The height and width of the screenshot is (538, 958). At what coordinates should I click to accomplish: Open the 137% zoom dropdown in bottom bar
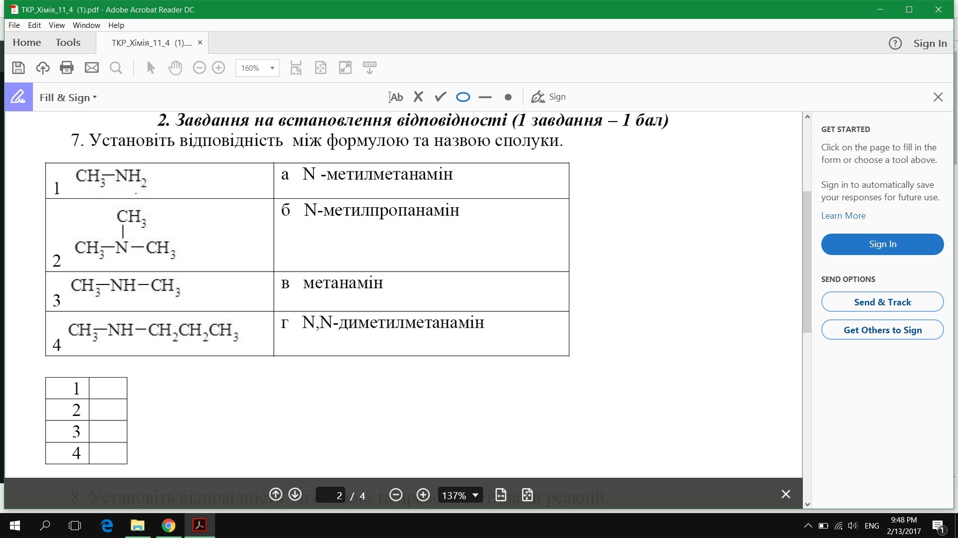pos(475,495)
